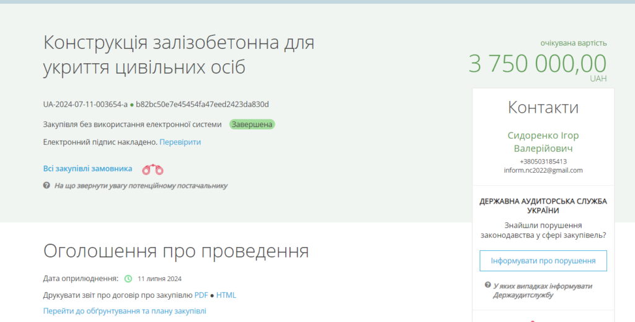Image resolution: width=635 pixels, height=322 pixels.
Task: Open the HTML contract report
Action: tap(226, 295)
